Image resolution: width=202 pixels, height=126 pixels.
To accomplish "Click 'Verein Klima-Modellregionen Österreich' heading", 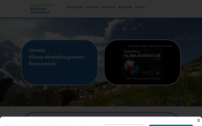I will (57, 57).
